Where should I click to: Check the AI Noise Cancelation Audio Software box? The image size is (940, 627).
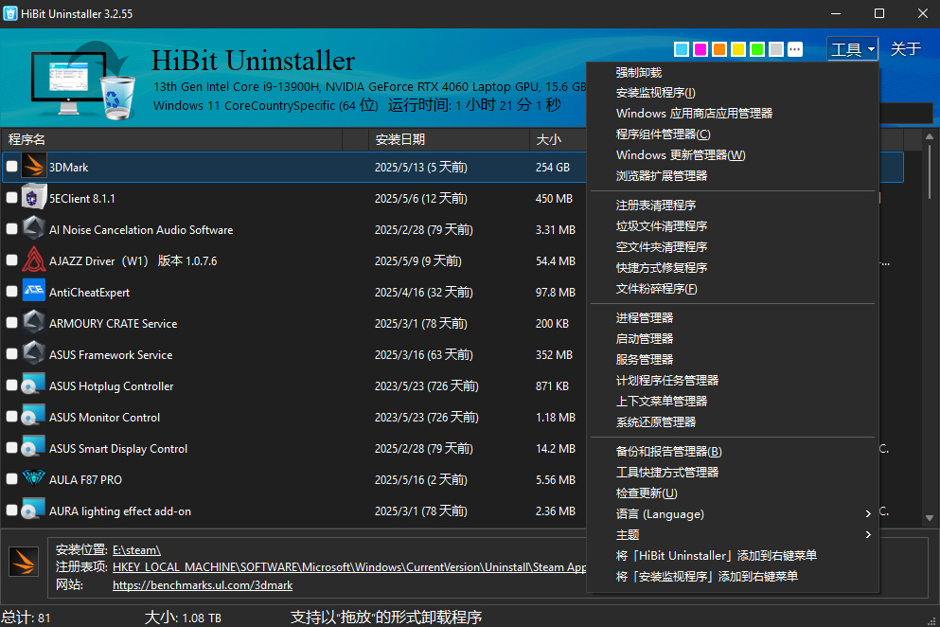[x=11, y=228]
